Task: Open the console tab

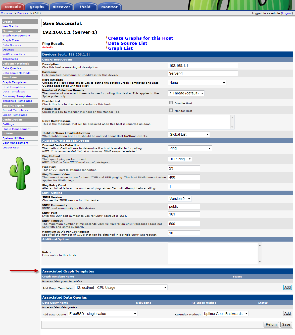Action: [13, 7]
